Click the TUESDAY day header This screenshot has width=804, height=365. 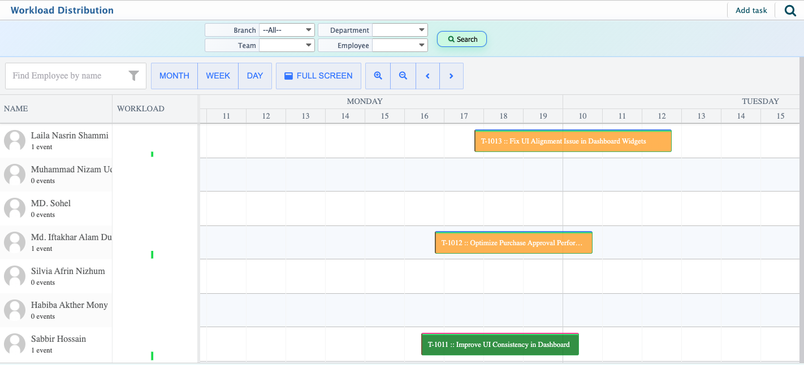click(760, 102)
